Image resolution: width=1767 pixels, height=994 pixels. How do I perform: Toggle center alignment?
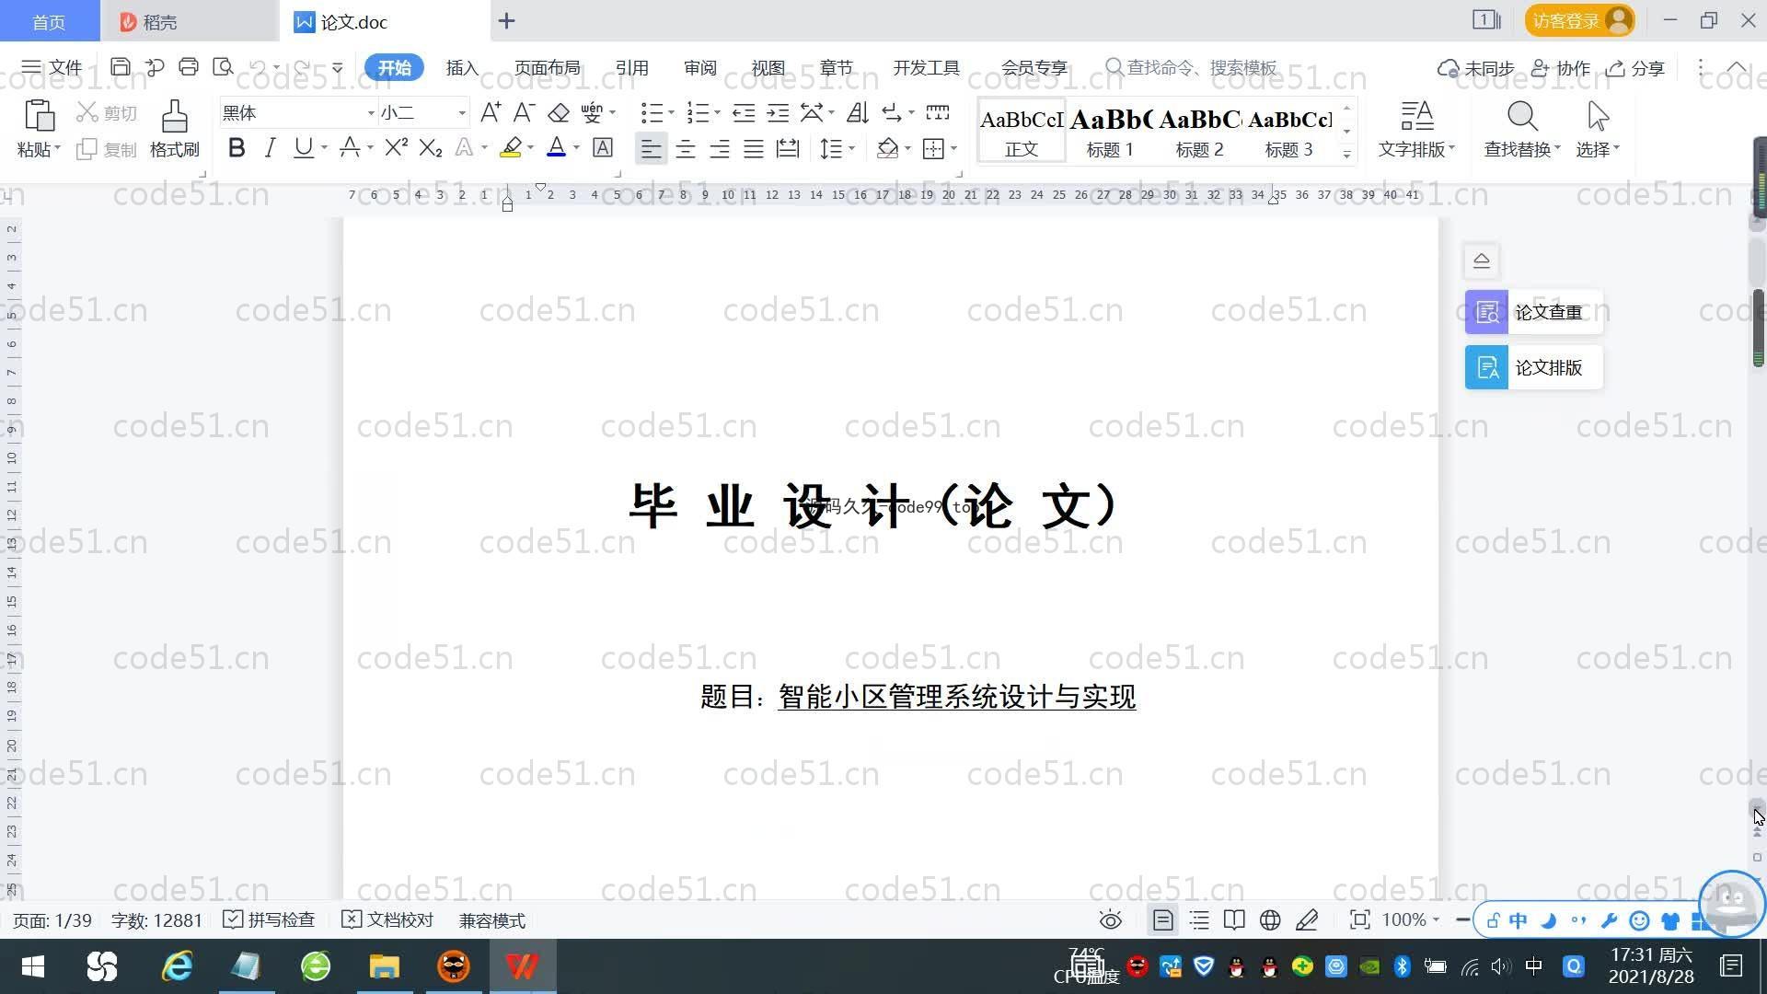[x=686, y=148]
